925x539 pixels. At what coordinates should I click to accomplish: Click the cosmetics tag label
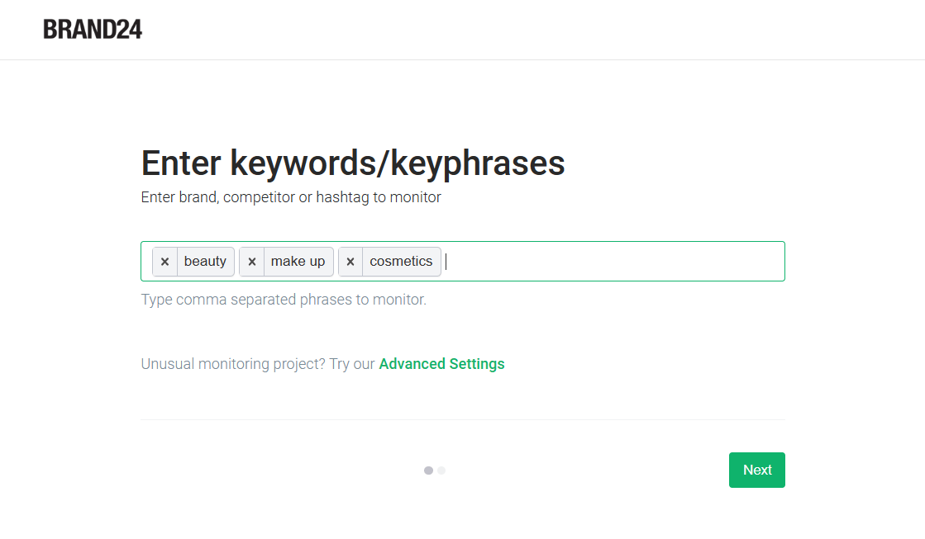click(401, 262)
